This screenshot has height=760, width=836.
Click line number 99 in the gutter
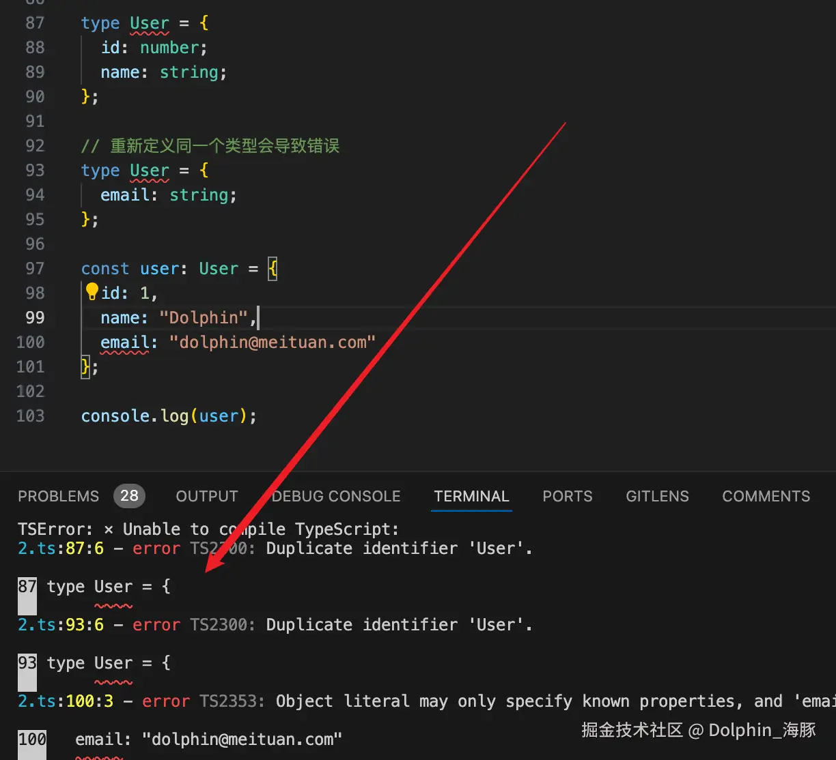tap(35, 318)
